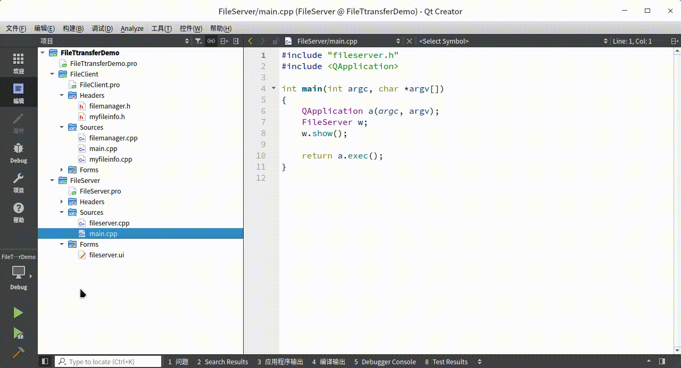Open myfileinfo.h header file
The width and height of the screenshot is (681, 368).
tap(107, 116)
